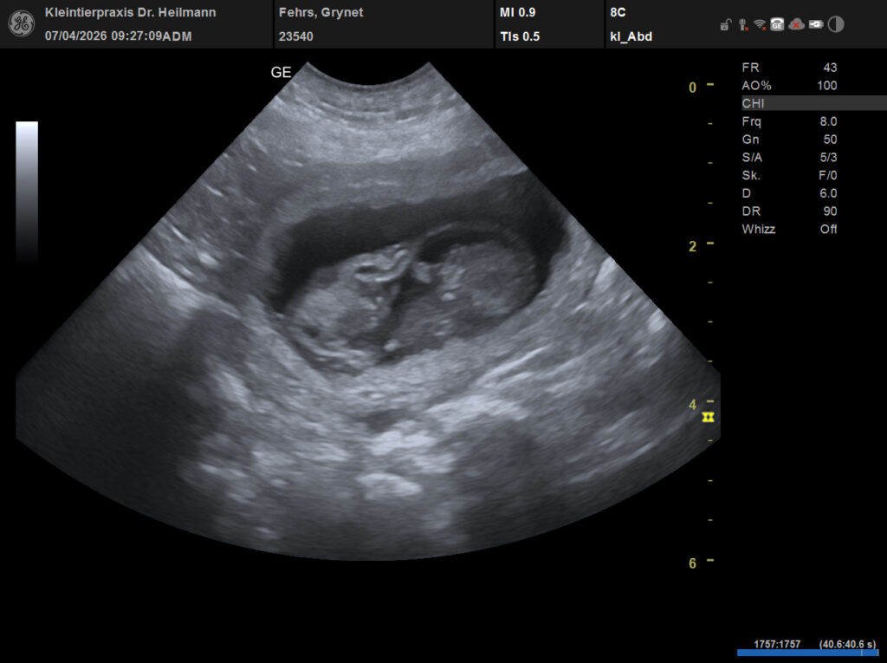Click the Gn 50 gain parameter

[788, 140]
